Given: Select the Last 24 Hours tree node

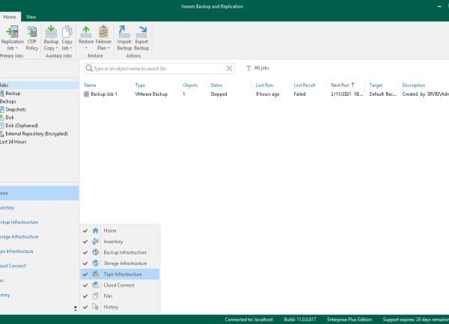Looking at the screenshot, I should tap(13, 141).
